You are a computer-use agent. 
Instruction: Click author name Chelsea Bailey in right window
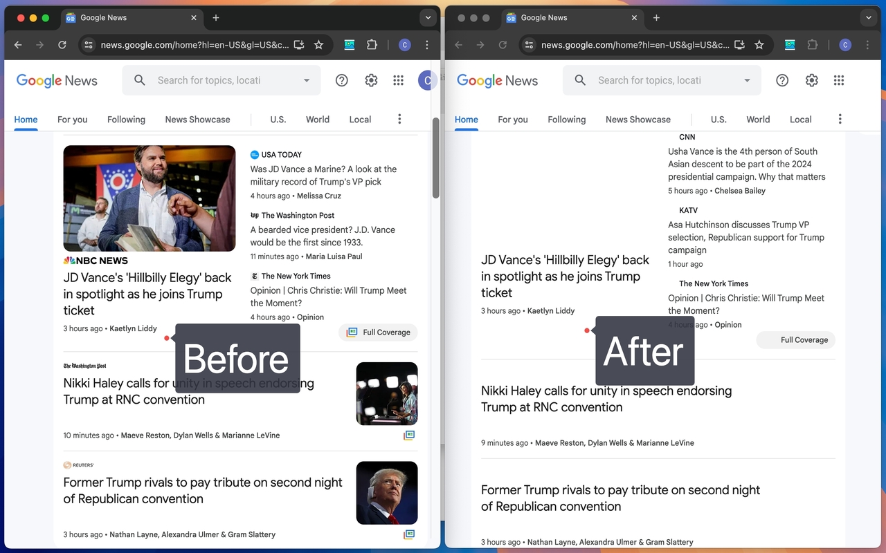click(740, 191)
